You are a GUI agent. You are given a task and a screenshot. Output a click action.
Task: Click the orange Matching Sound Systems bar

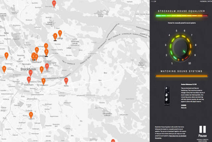182,76
